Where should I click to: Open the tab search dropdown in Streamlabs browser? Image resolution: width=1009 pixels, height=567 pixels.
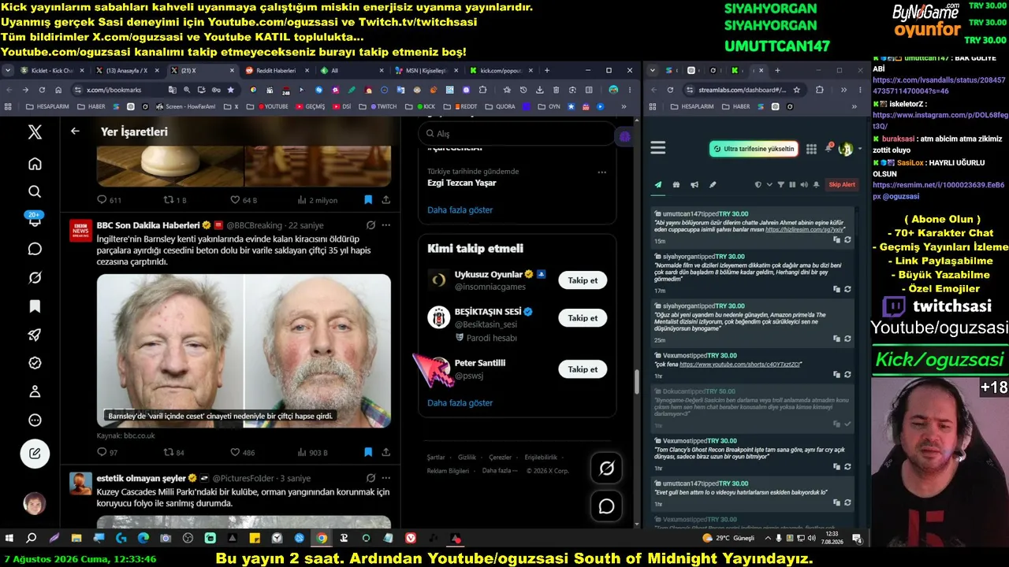(651, 70)
